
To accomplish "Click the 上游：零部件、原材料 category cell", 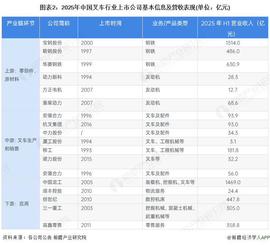I will [20, 75].
